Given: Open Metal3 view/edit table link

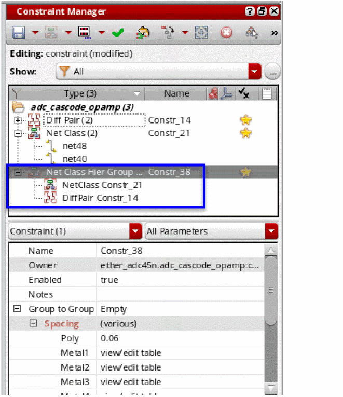Looking at the screenshot, I should click(x=131, y=382).
